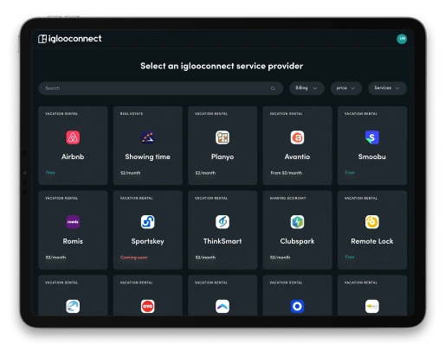The width and height of the screenshot is (445, 344).
Task: Click the $2/month price on ThinkSmart card
Action: [205, 258]
